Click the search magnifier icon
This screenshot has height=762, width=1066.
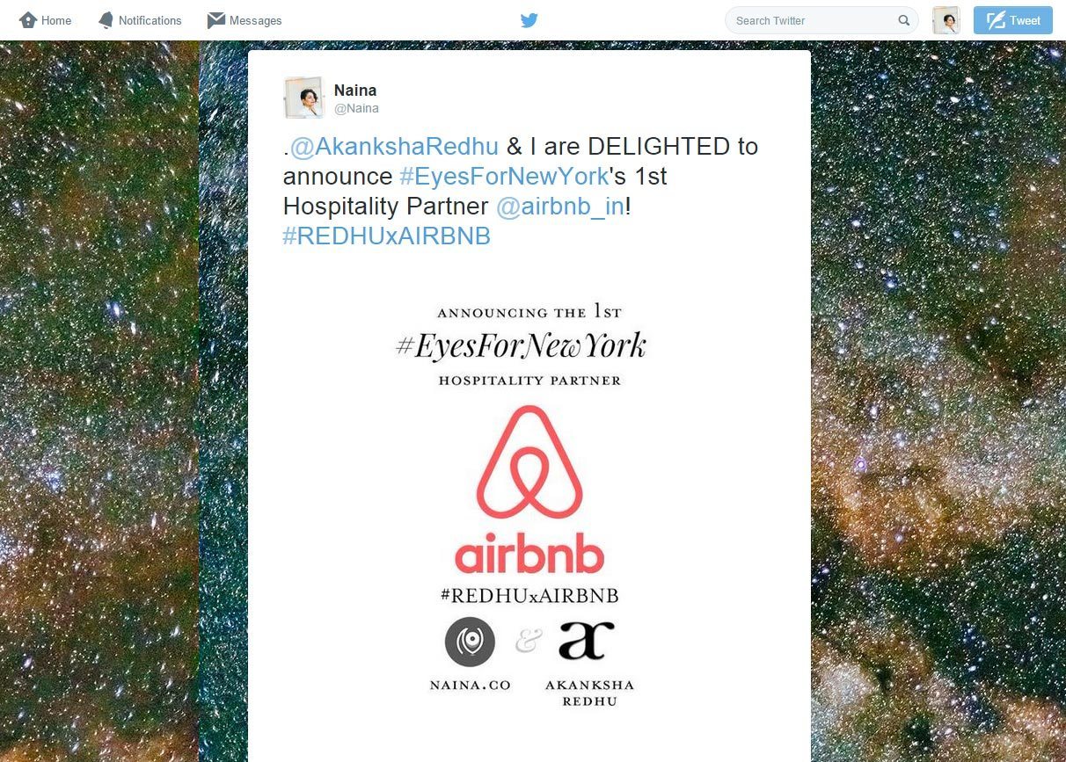point(903,20)
